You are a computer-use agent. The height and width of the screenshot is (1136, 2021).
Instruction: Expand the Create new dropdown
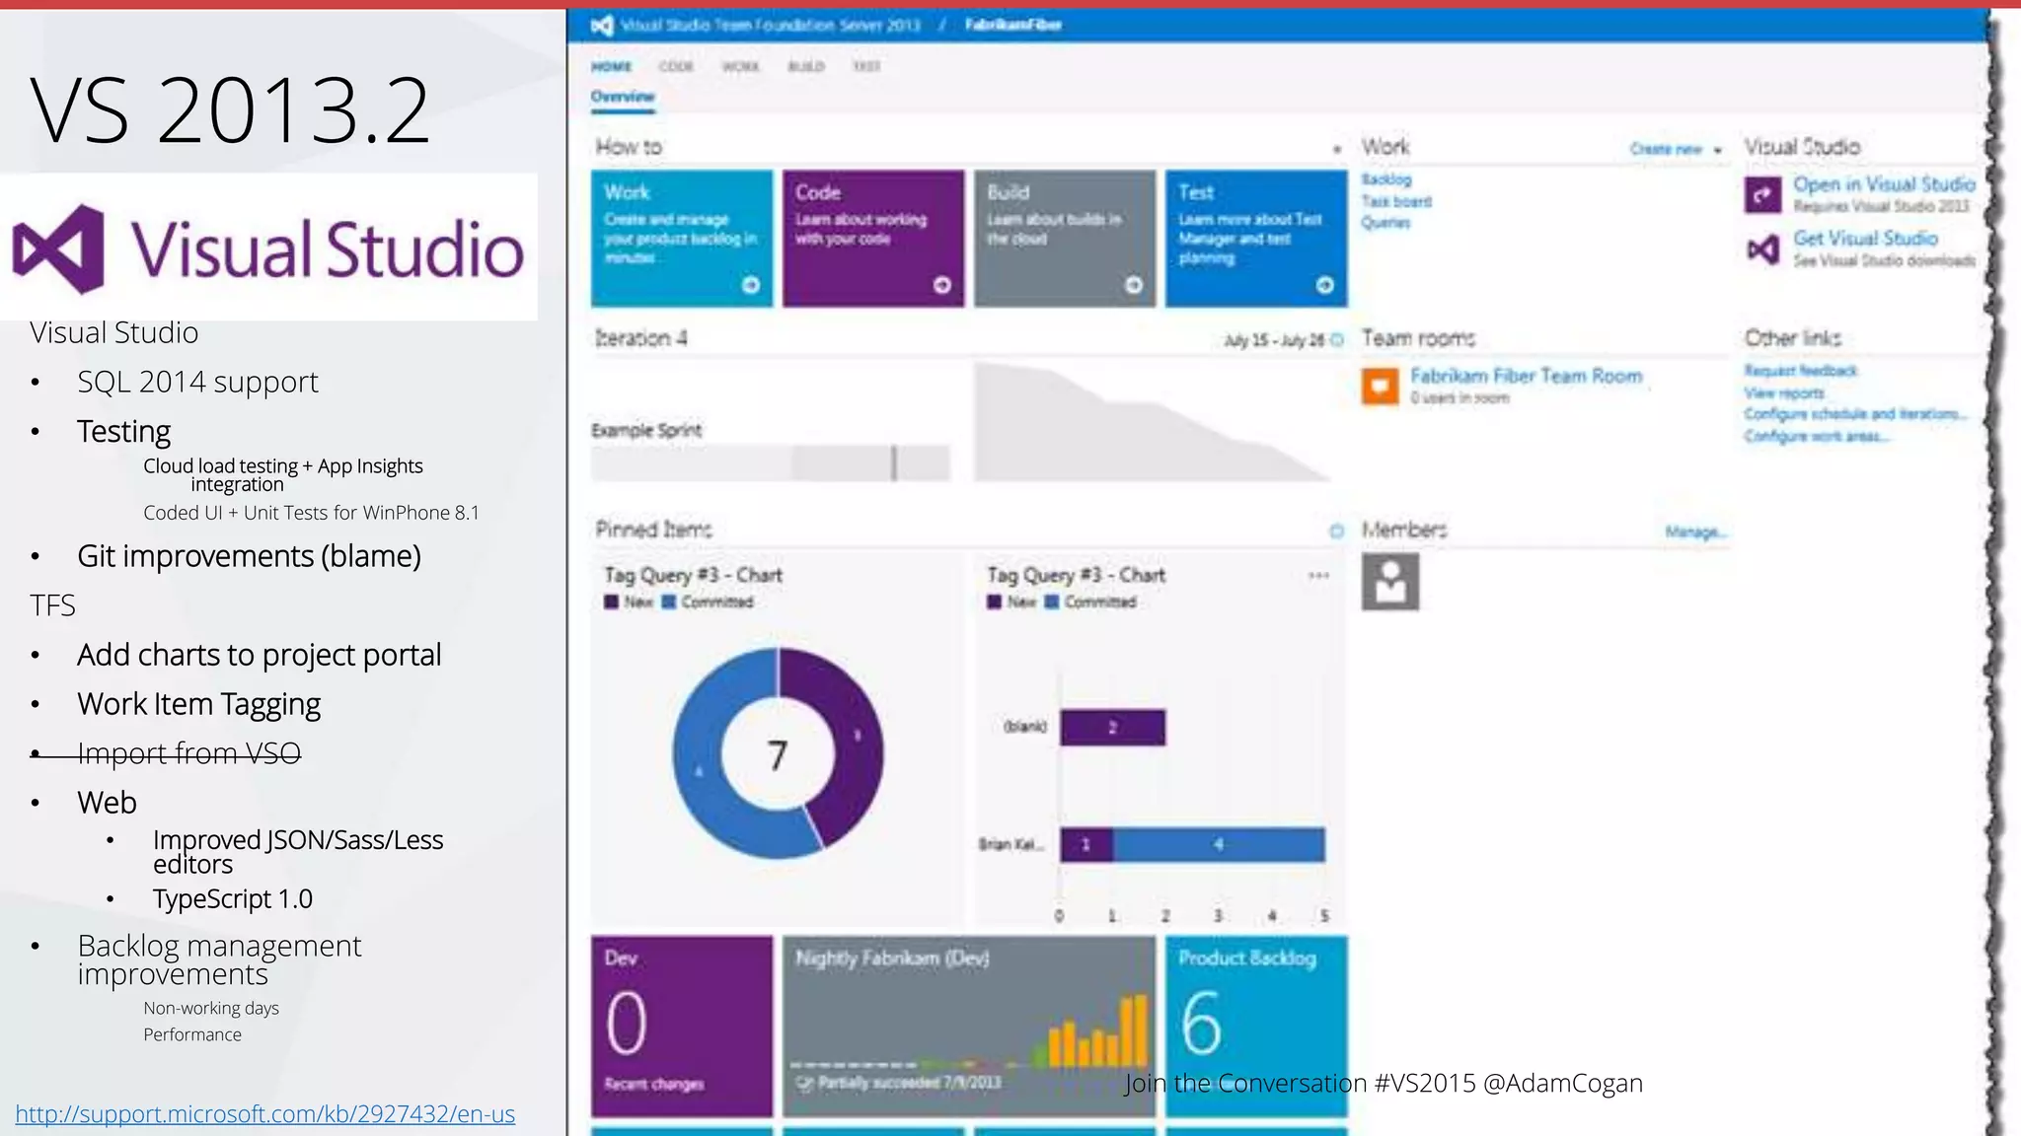coord(1676,149)
